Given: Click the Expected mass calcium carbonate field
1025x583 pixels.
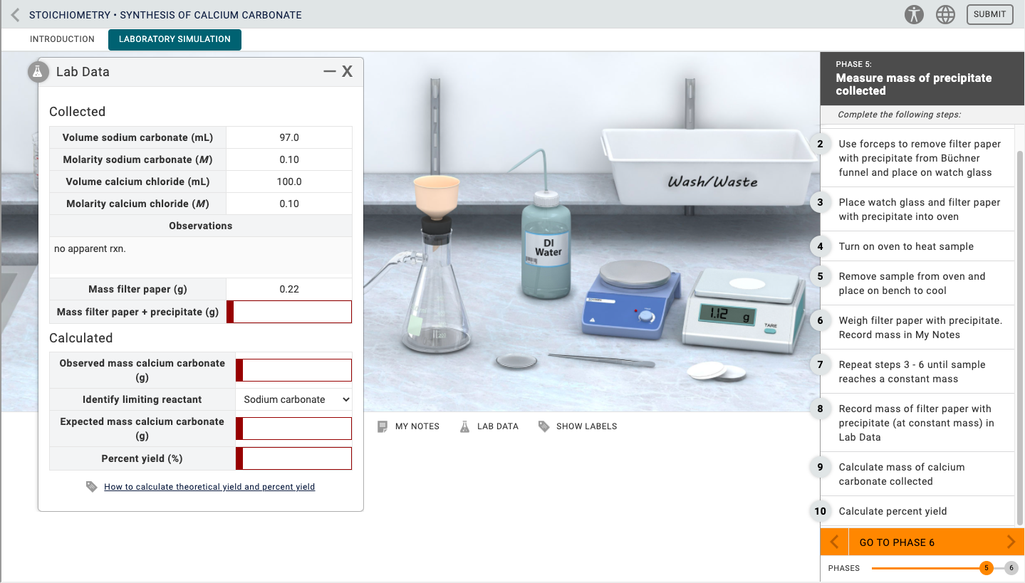Looking at the screenshot, I should [293, 429].
